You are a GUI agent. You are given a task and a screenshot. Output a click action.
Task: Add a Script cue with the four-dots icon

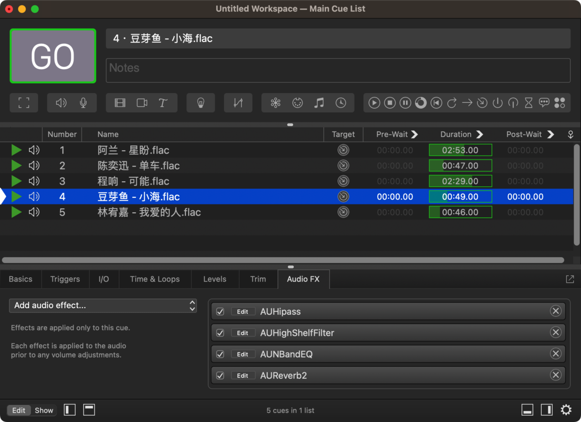pos(560,103)
